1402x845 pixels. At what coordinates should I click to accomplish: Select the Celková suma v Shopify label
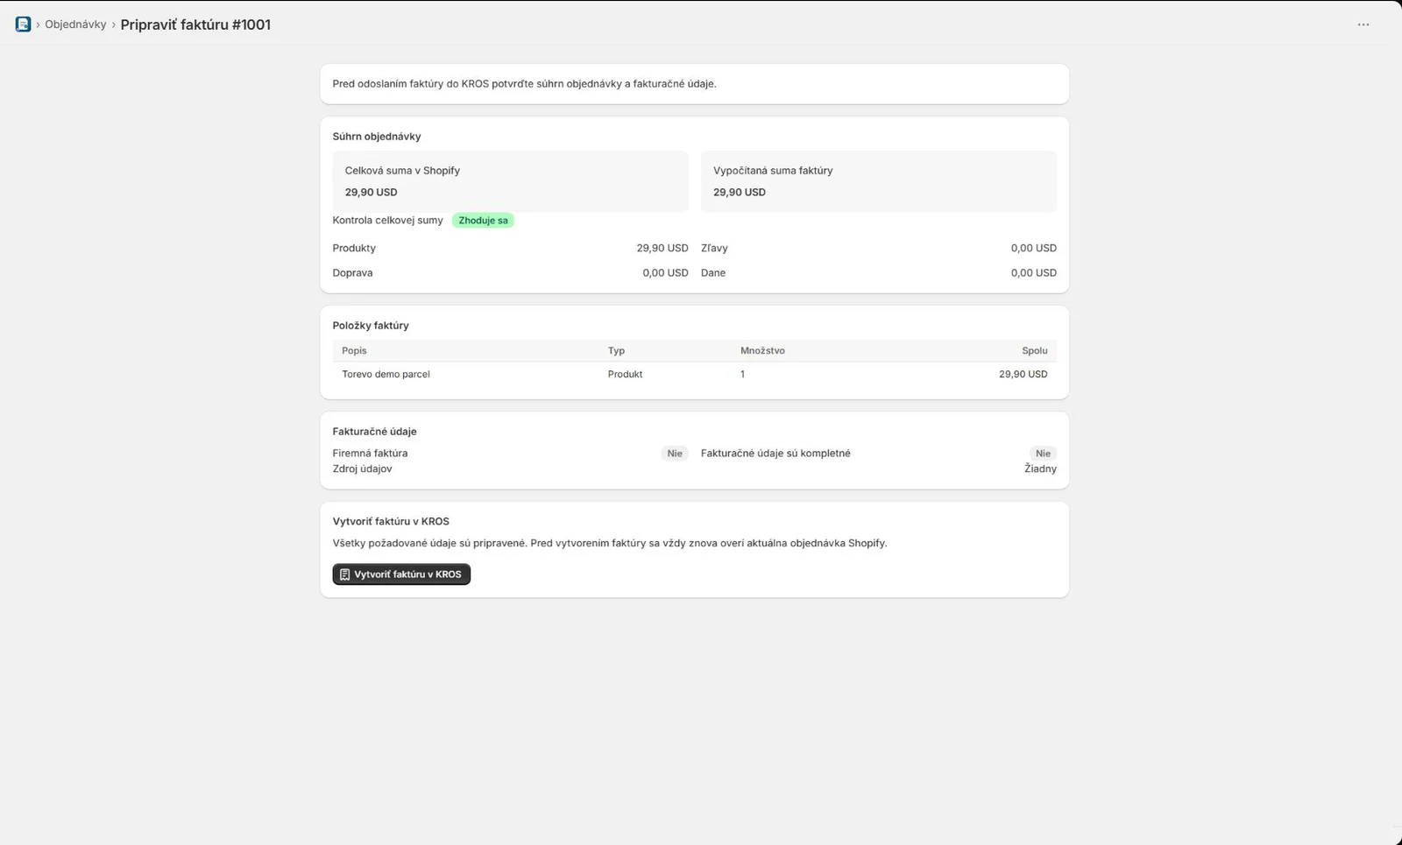click(402, 171)
